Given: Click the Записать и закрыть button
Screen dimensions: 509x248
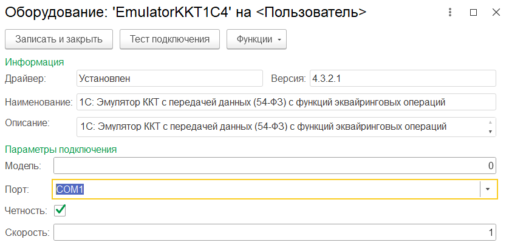Looking at the screenshot, I should (59, 39).
